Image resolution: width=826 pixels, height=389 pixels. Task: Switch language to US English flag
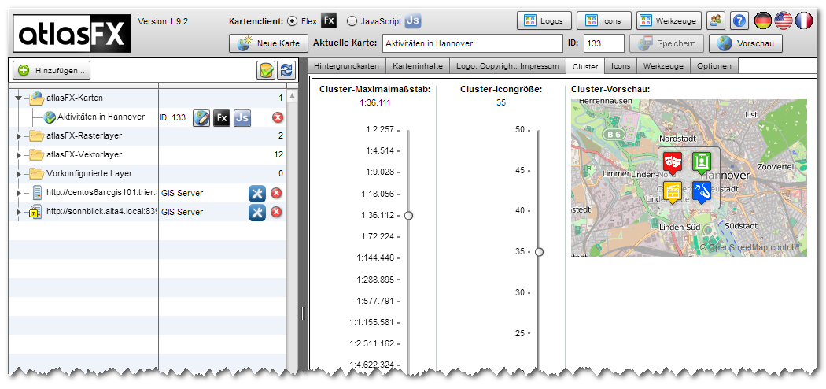[784, 21]
